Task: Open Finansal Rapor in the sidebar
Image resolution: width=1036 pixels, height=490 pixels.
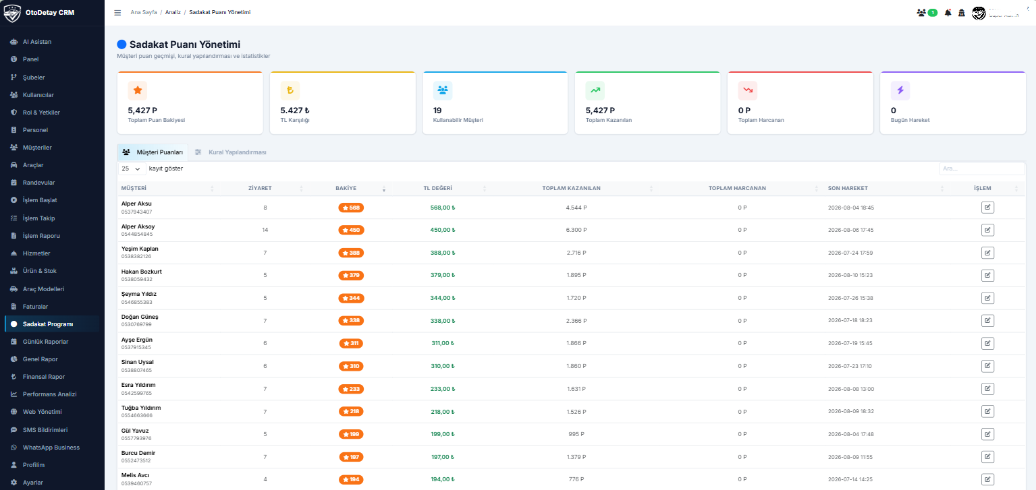Action: 52,377
